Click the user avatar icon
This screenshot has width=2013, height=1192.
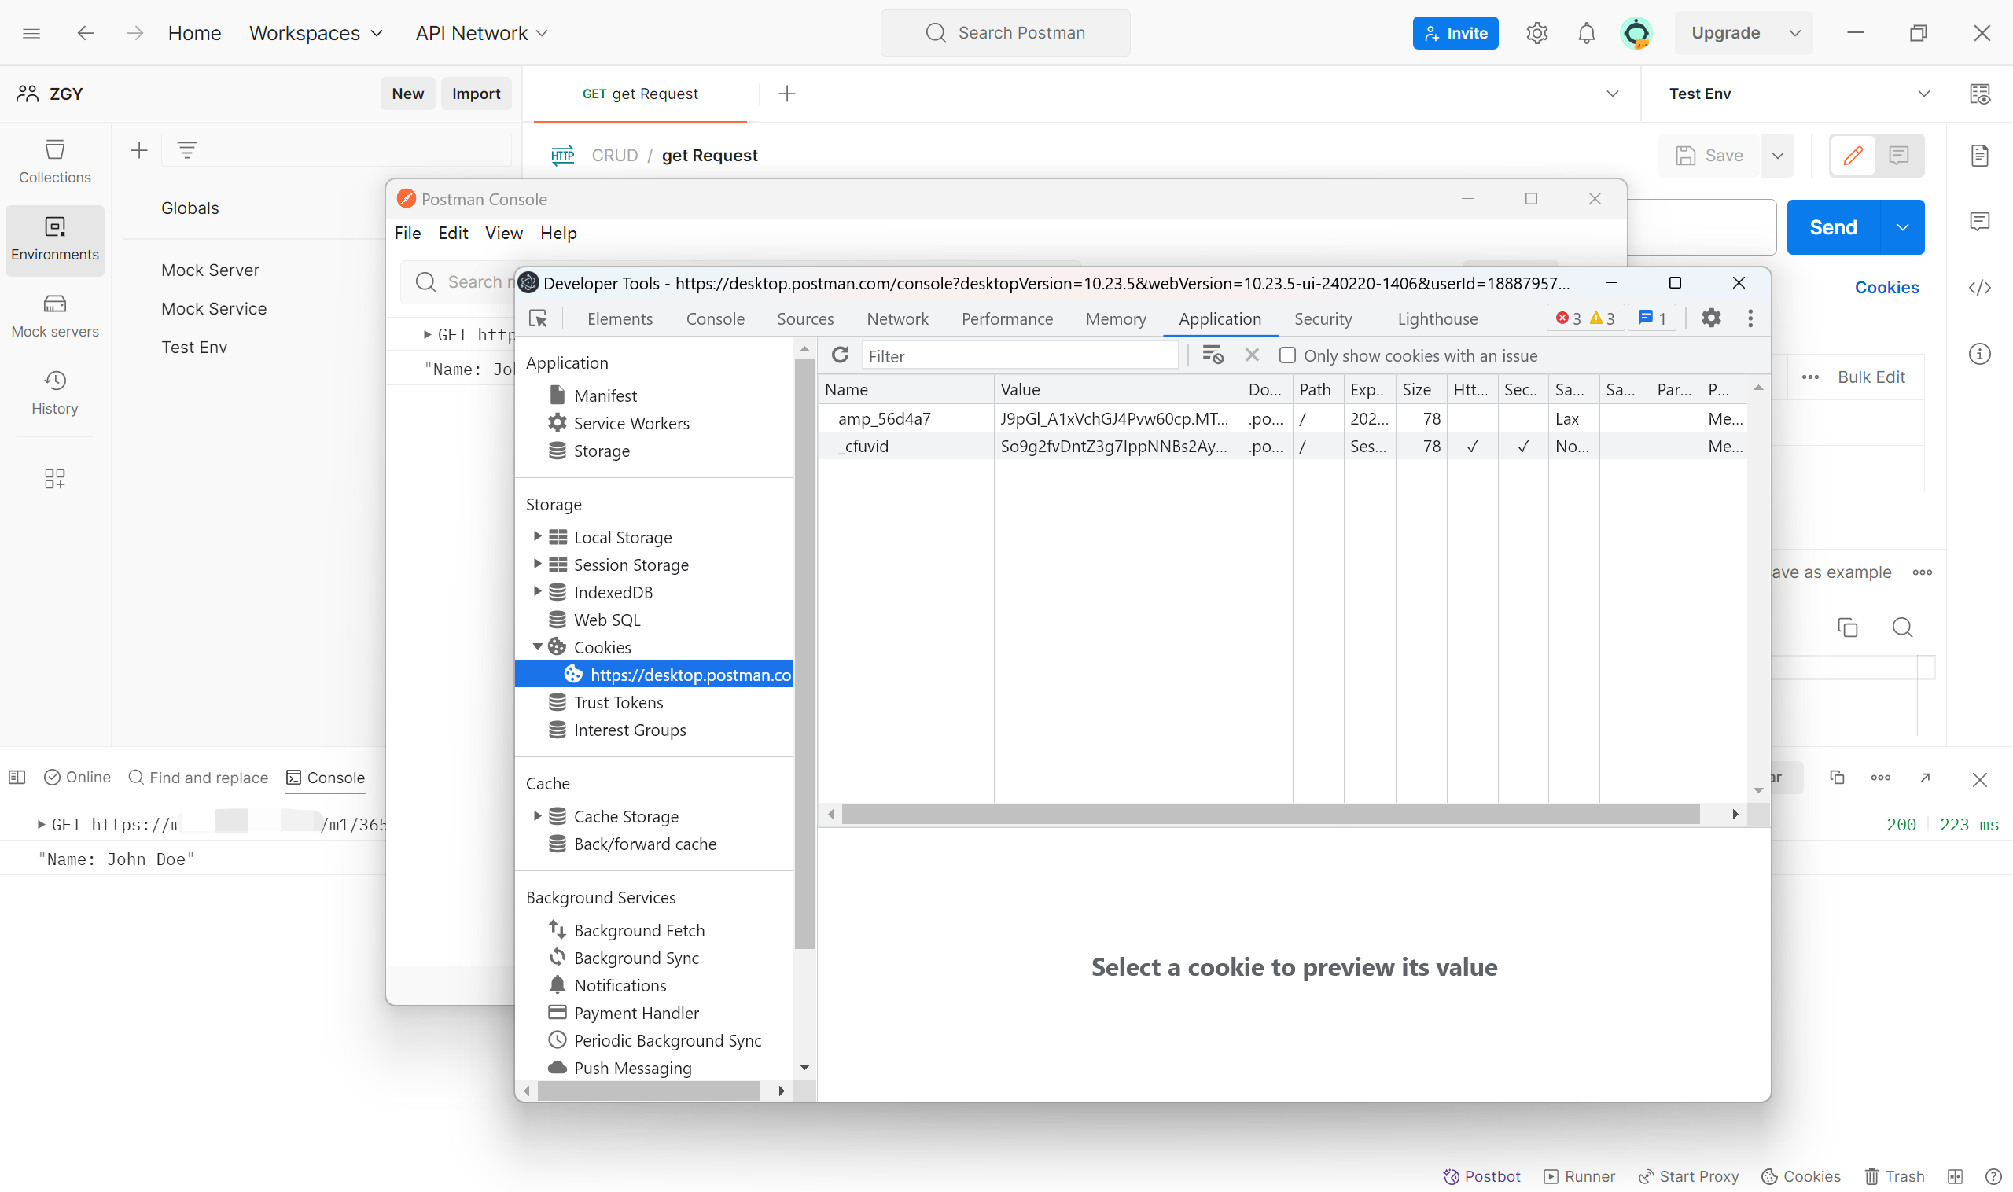1636,33
